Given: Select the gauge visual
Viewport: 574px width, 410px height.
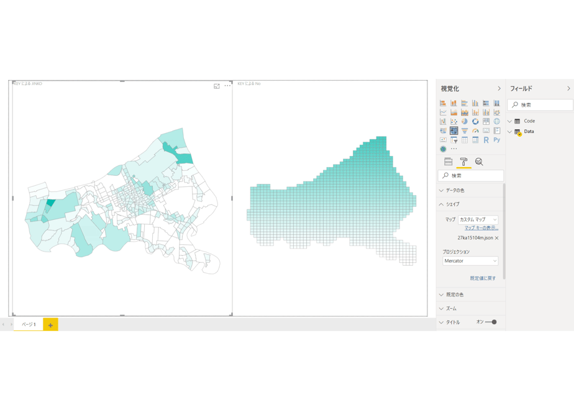Looking at the screenshot, I should tap(475, 130).
